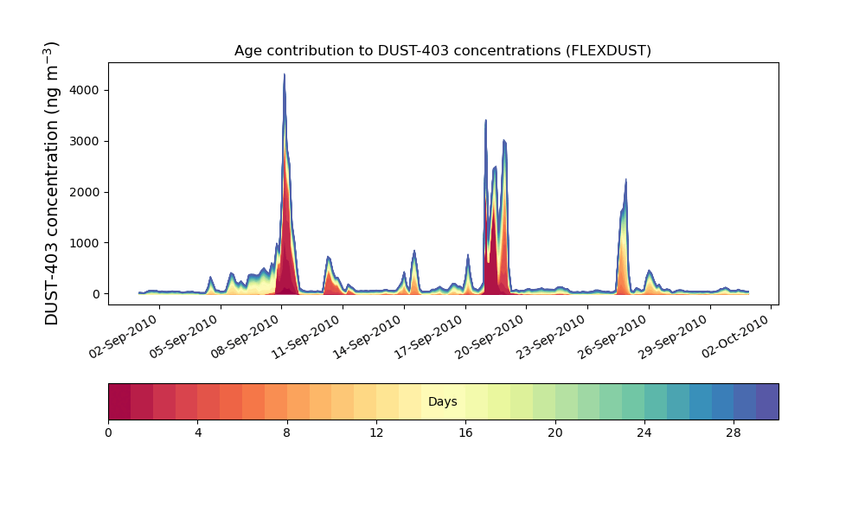The image size is (865, 519).
Task: Click the colorbar tick label 12
Action: pos(376,433)
